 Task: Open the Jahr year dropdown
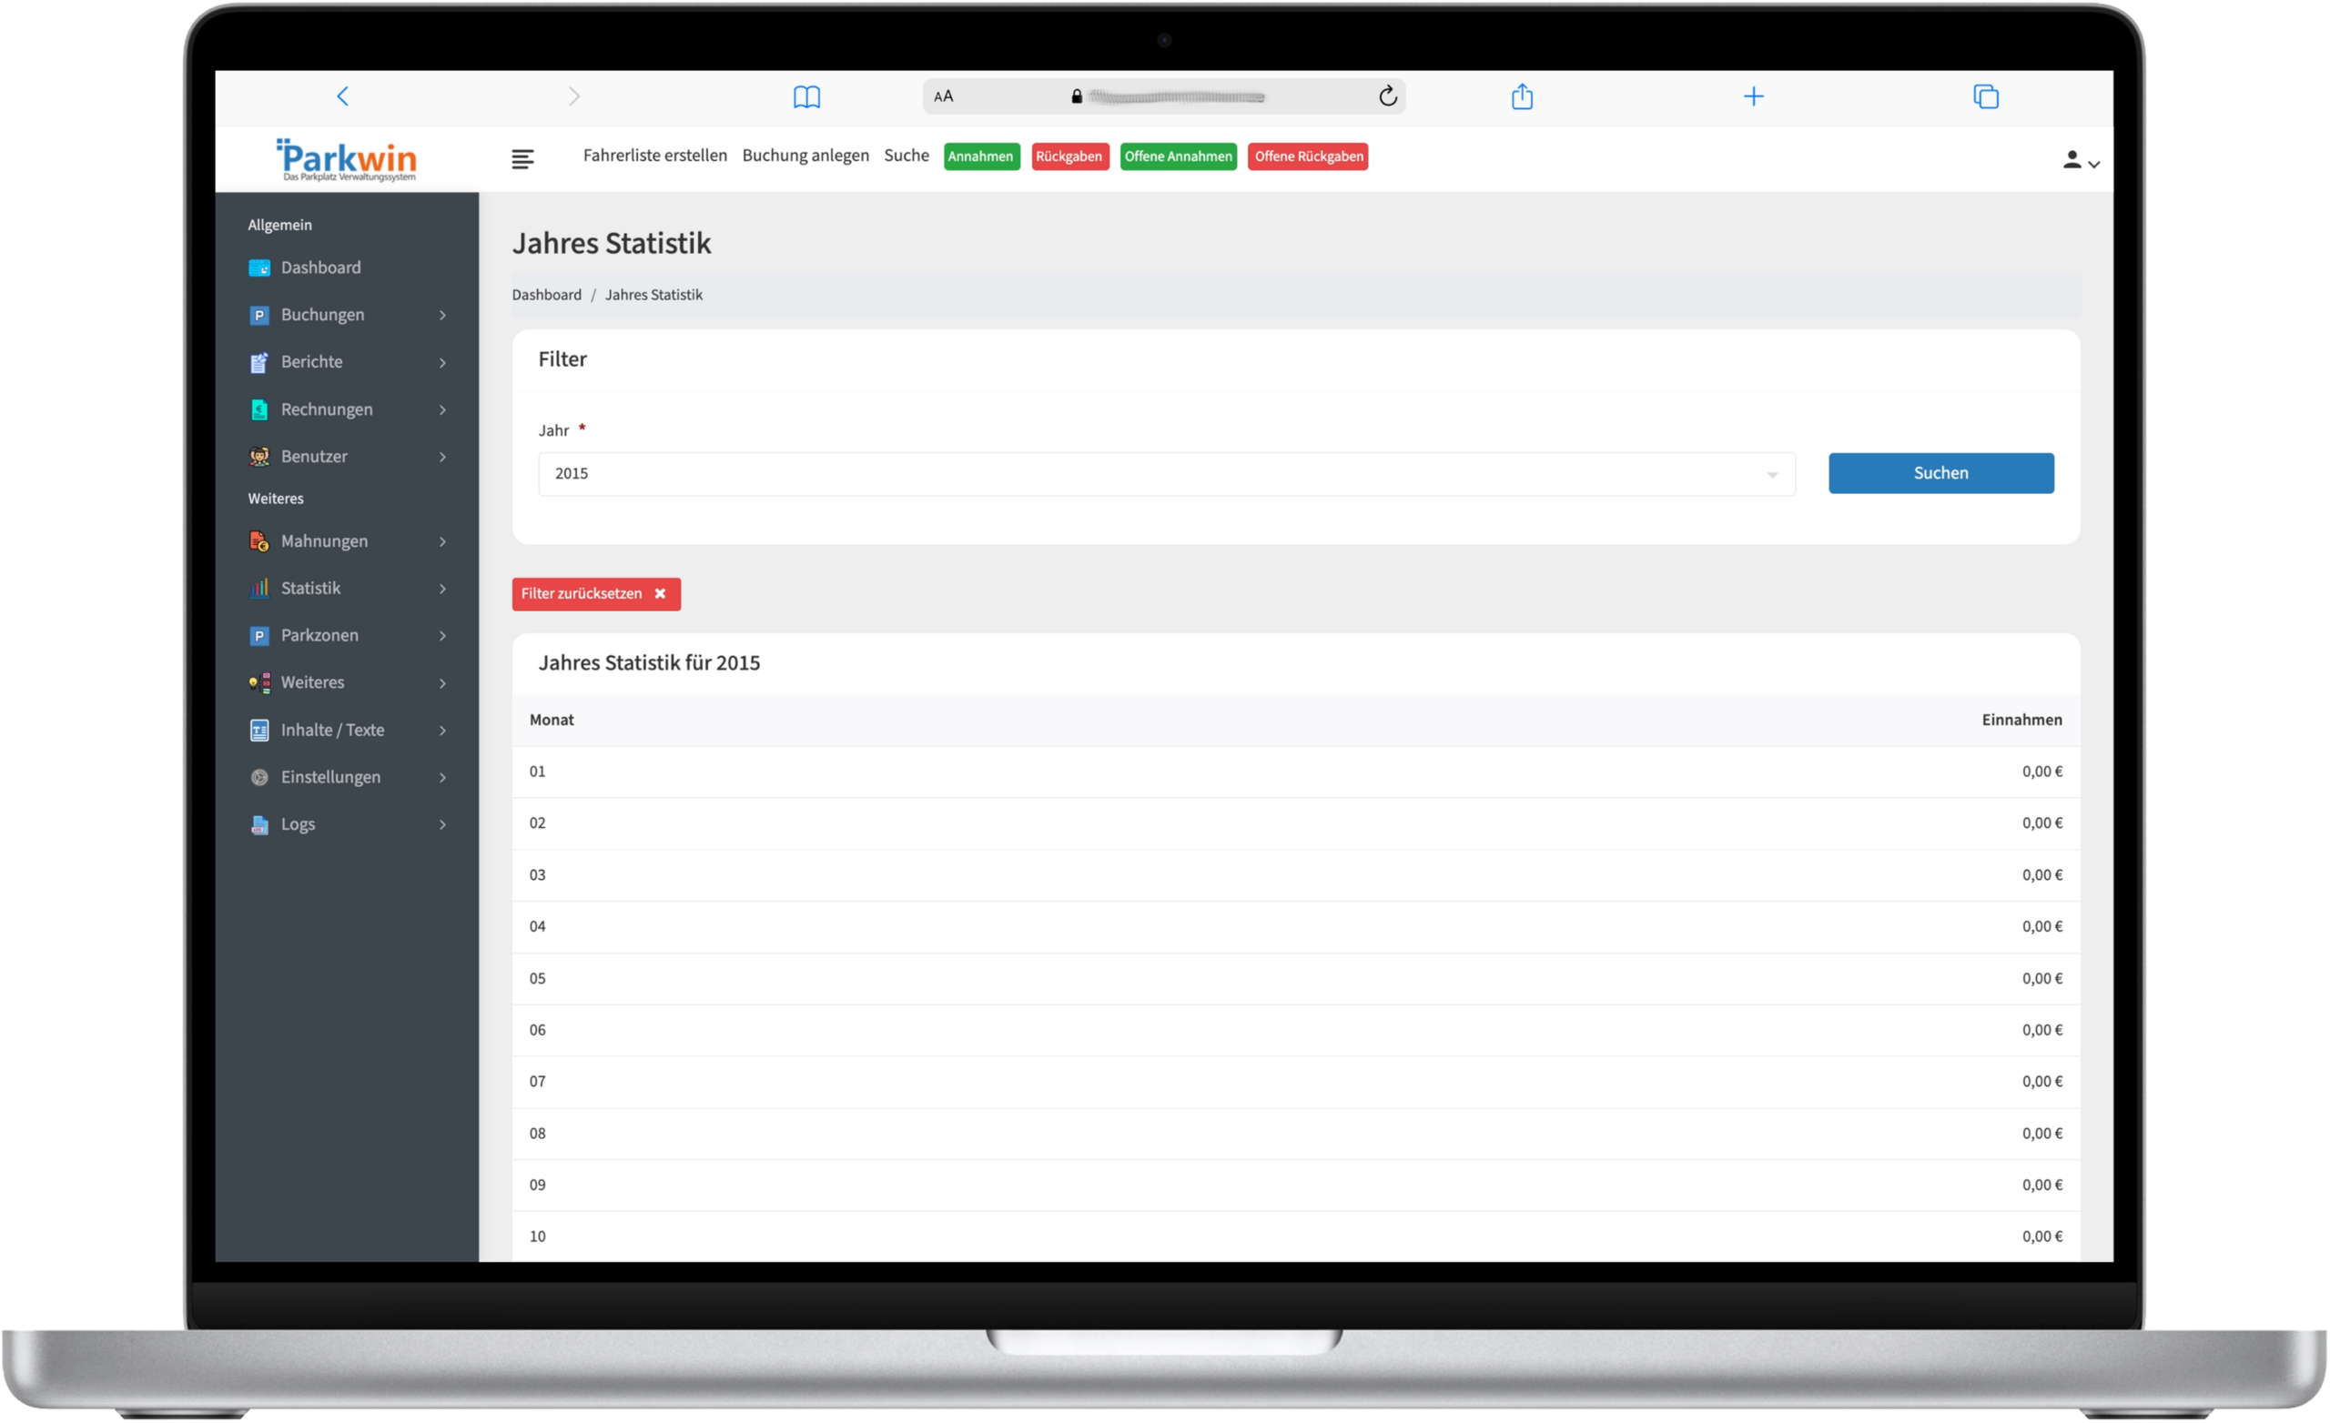[x=1165, y=474]
